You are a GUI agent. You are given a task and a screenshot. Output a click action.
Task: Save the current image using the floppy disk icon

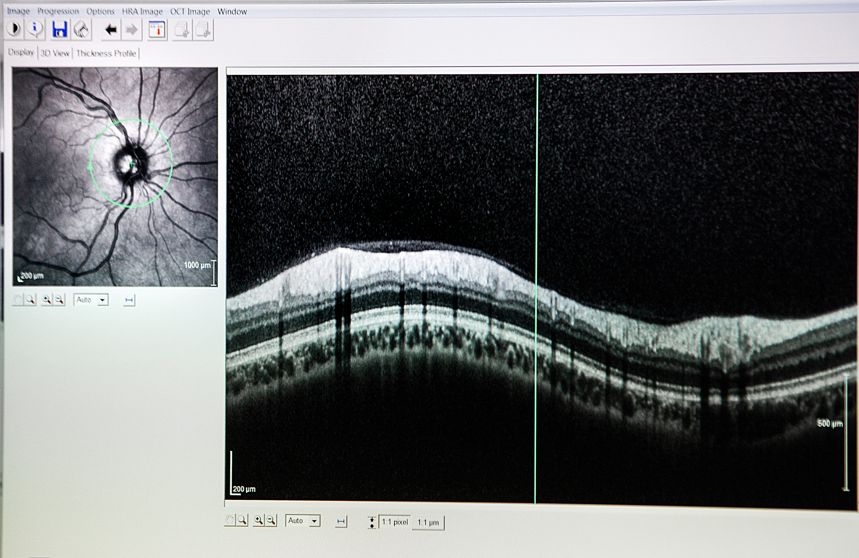[x=60, y=30]
